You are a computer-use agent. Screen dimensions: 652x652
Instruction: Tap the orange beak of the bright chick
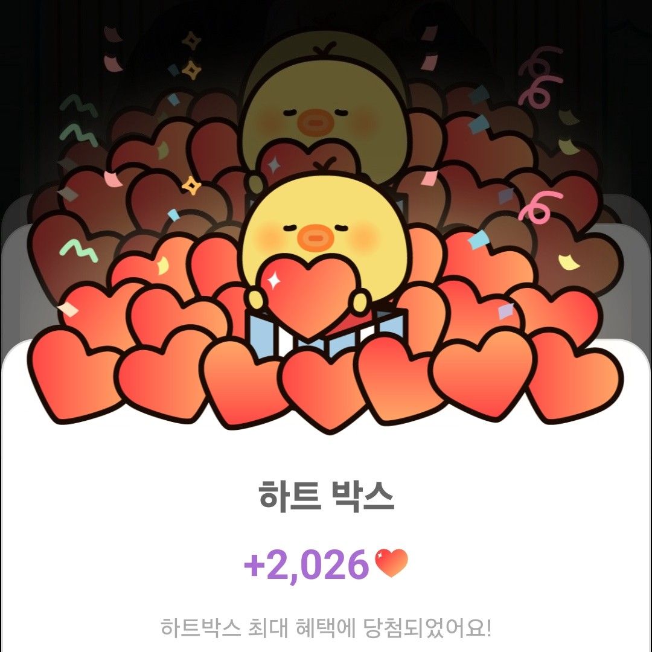point(315,237)
